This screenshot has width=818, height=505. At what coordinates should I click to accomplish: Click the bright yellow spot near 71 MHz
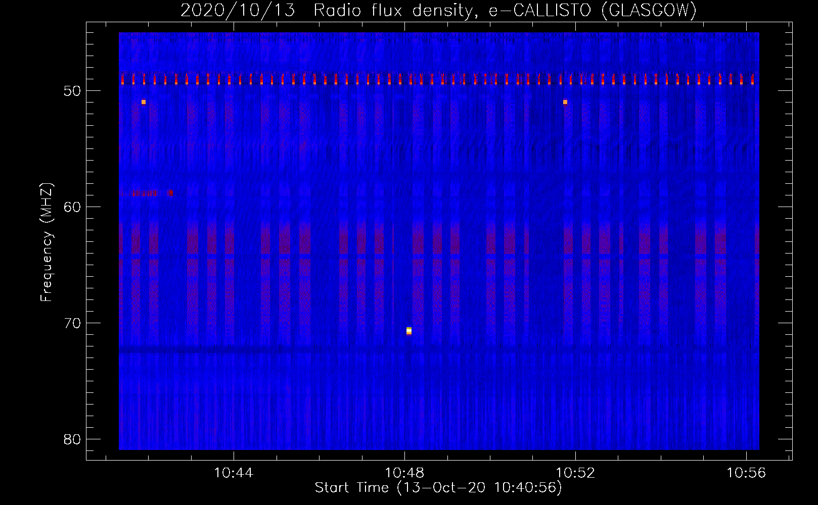[x=409, y=331]
